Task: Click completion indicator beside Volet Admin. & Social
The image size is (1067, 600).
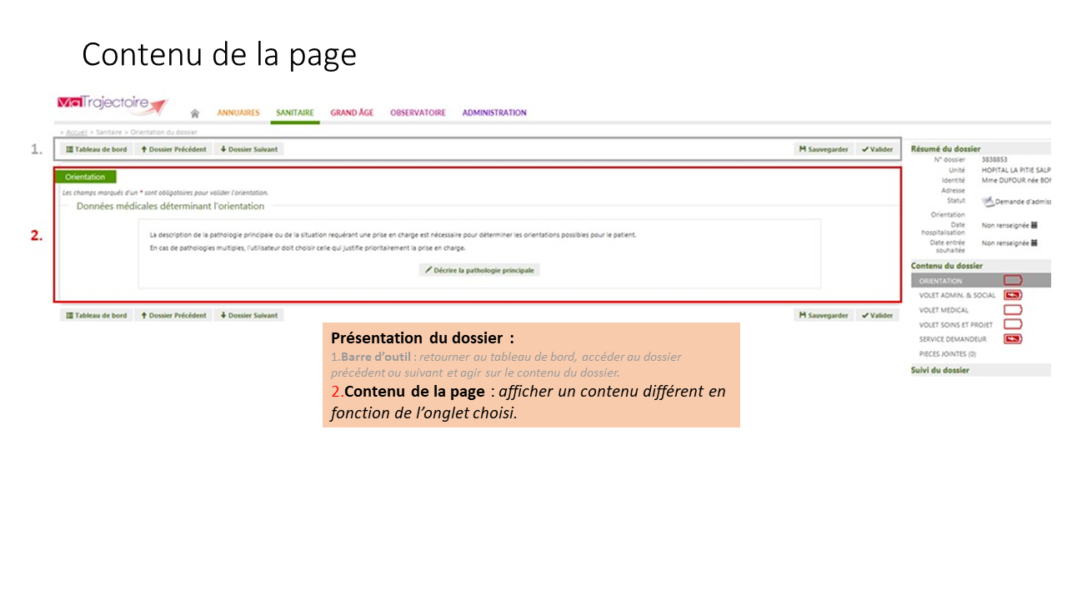Action: click(x=1013, y=295)
